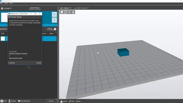The image size is (183, 103).
Task: Open the Add Printer selector
Action: pyautogui.click(x=35, y=8)
